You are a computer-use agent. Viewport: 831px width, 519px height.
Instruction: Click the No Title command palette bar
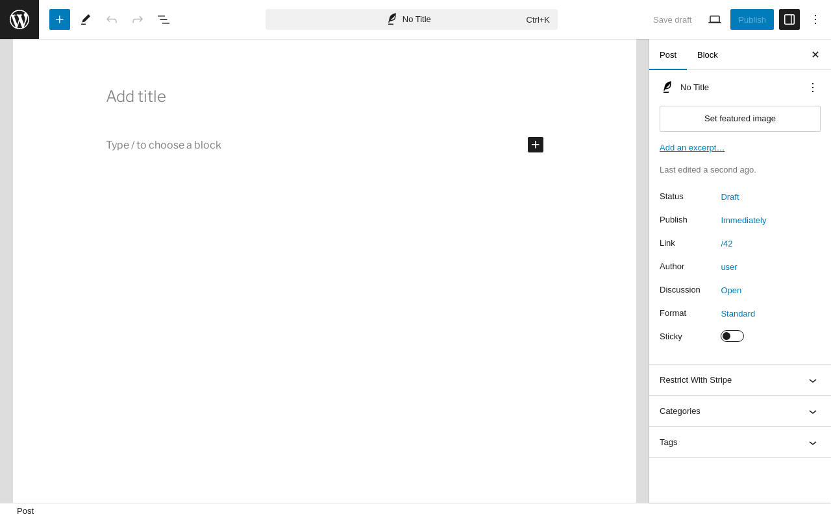pyautogui.click(x=412, y=19)
